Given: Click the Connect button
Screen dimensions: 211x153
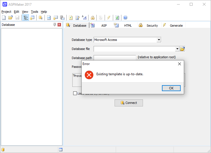Looking at the screenshot, I should point(128,103).
